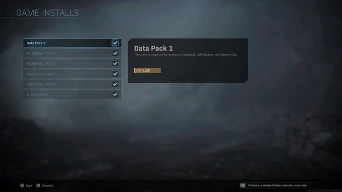Uncheck the Survival Pack checkbox
This screenshot has width=342, height=192.
(115, 95)
